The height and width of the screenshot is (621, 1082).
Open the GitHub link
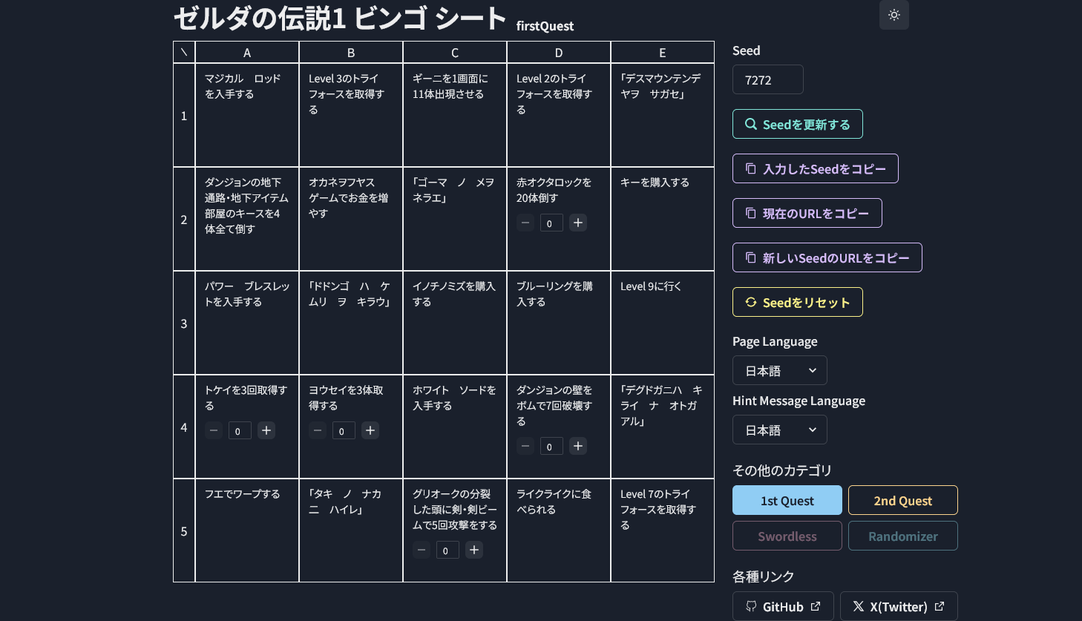click(x=783, y=606)
